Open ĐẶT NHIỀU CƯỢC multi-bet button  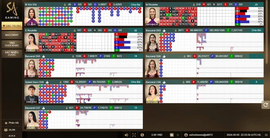click(12, 54)
